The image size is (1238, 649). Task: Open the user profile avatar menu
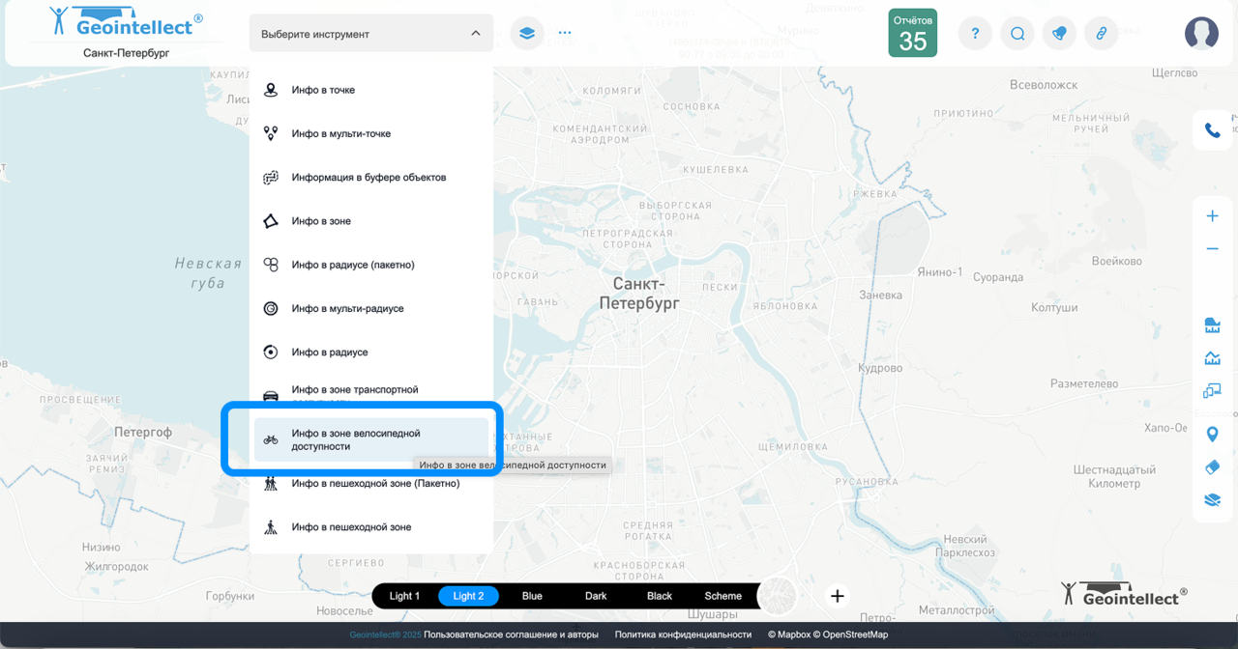point(1201,34)
